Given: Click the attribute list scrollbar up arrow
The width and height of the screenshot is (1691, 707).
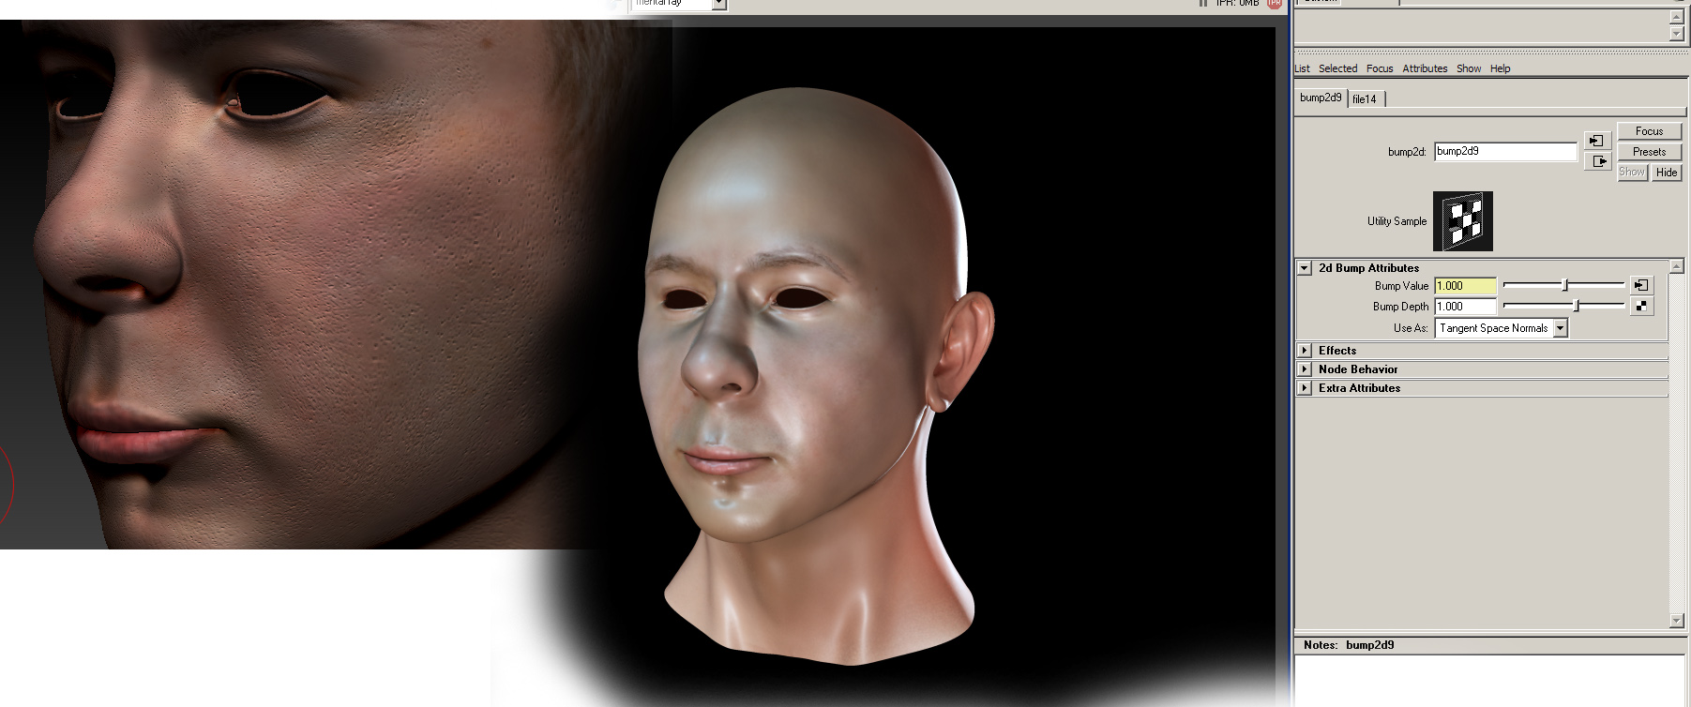Looking at the screenshot, I should click(1677, 268).
